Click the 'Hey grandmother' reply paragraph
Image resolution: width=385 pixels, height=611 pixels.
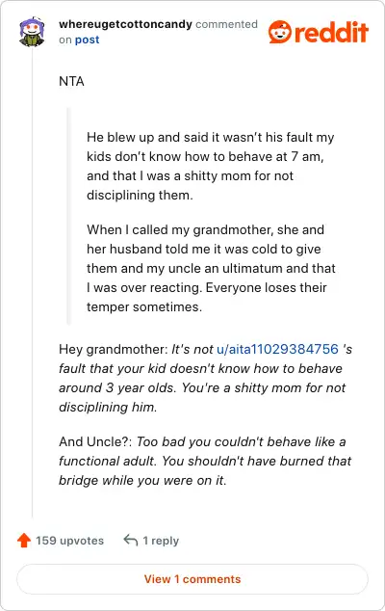point(206,378)
